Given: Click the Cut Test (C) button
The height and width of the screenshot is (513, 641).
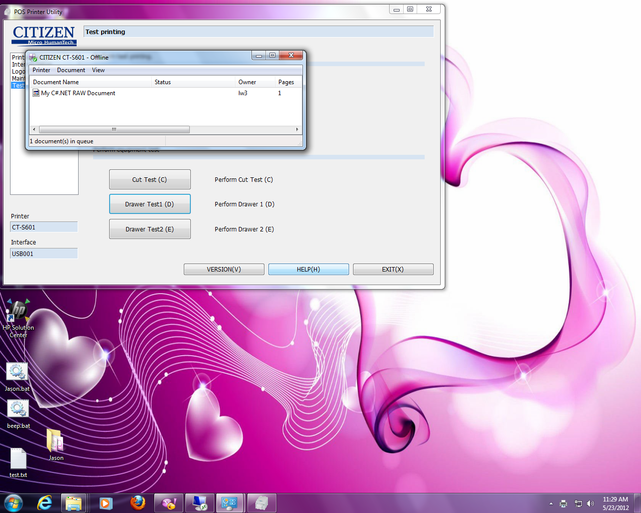Looking at the screenshot, I should point(150,179).
